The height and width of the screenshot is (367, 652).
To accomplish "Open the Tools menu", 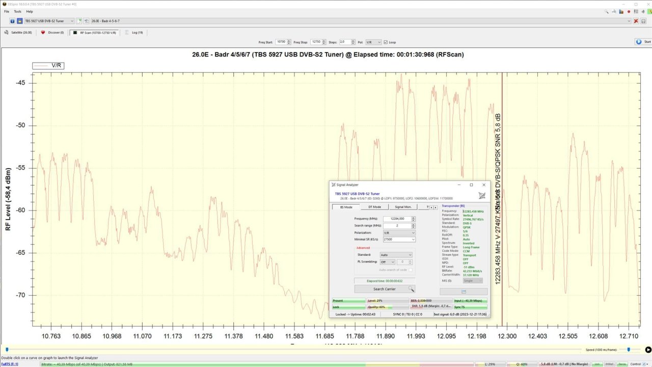I will pos(18,11).
